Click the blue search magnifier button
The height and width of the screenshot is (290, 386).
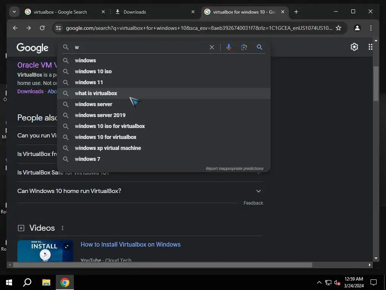[259, 47]
